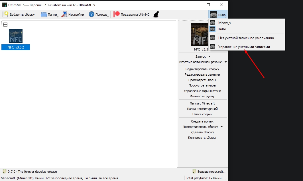Click the Minecraft playtime status bar text
Image resolution: width=303 pixels, height=181 pixels.
tap(60, 178)
